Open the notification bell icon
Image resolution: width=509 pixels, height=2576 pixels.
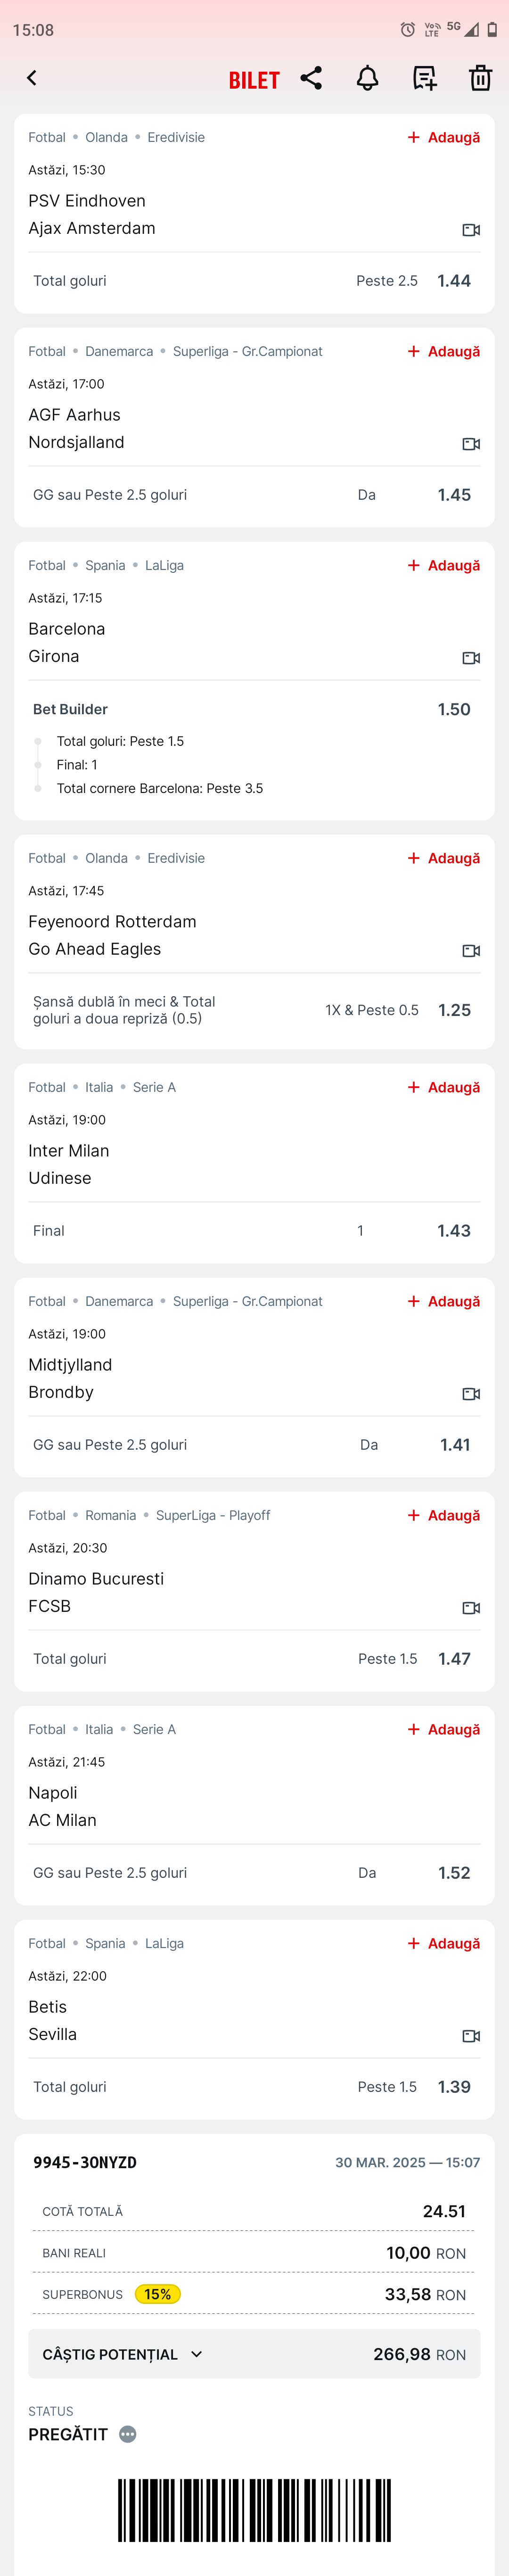368,78
